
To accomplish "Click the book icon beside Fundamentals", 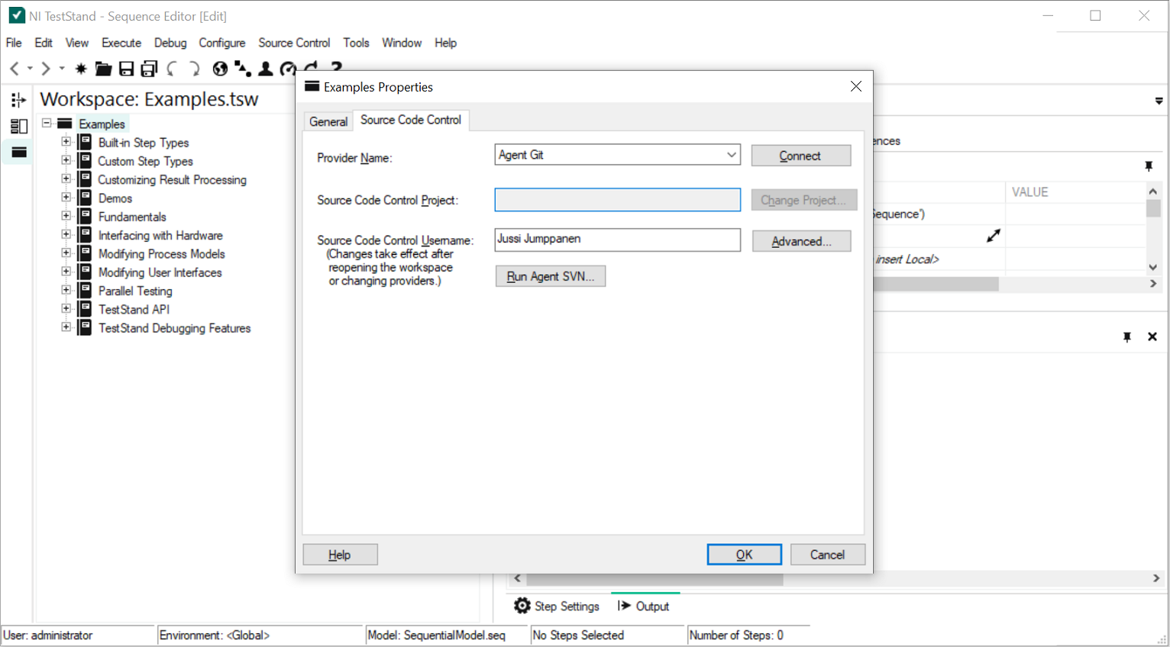I will pyautogui.click(x=85, y=217).
